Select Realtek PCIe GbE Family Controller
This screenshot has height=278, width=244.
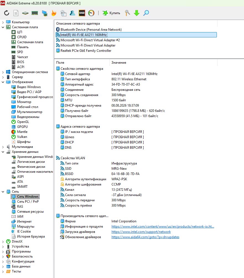click(86, 51)
